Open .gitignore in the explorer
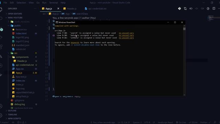 (19, 100)
